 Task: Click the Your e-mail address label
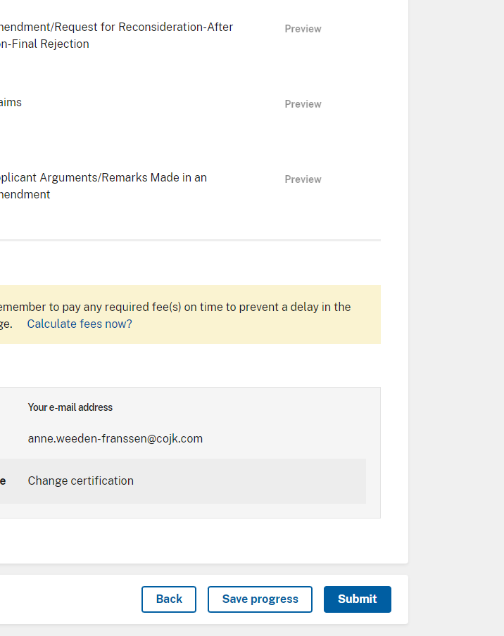[x=70, y=407]
